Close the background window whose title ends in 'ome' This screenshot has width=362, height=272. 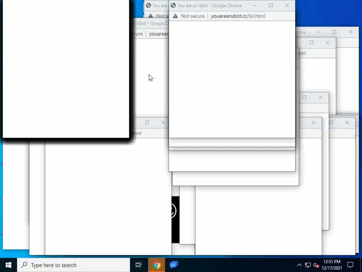350,32
